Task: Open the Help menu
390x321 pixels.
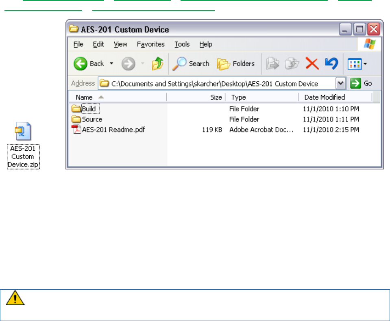Action: point(206,44)
